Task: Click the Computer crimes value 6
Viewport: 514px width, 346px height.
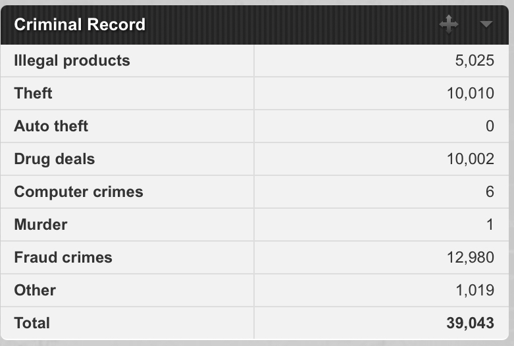Action: 490,192
